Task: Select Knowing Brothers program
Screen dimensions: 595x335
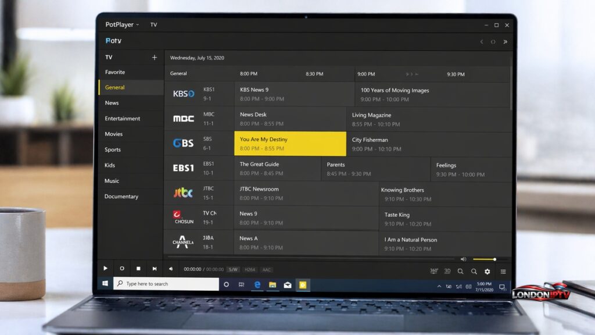Action: click(x=445, y=194)
